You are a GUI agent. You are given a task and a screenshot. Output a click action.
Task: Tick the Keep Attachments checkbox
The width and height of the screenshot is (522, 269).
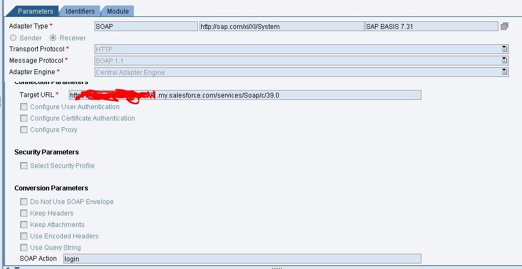(x=24, y=225)
